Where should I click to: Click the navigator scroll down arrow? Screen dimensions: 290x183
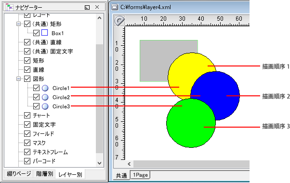[x=100, y=163]
